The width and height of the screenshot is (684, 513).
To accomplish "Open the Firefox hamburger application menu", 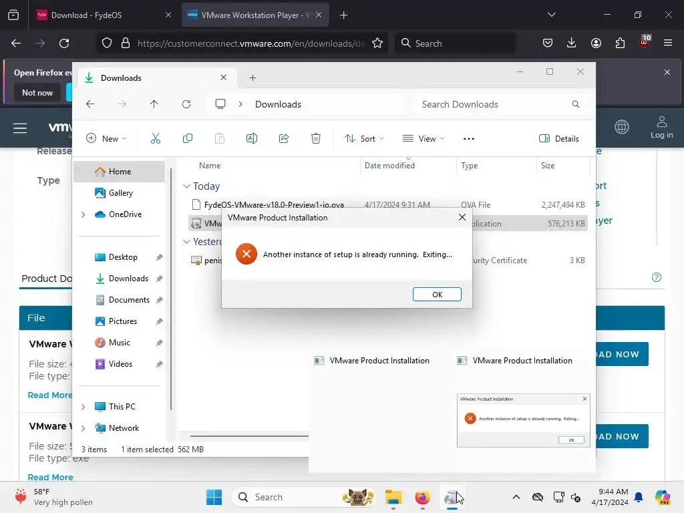I will (x=668, y=43).
